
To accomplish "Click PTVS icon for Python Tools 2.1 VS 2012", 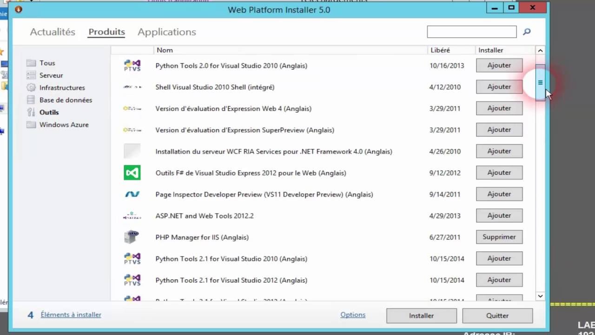I will point(132,280).
